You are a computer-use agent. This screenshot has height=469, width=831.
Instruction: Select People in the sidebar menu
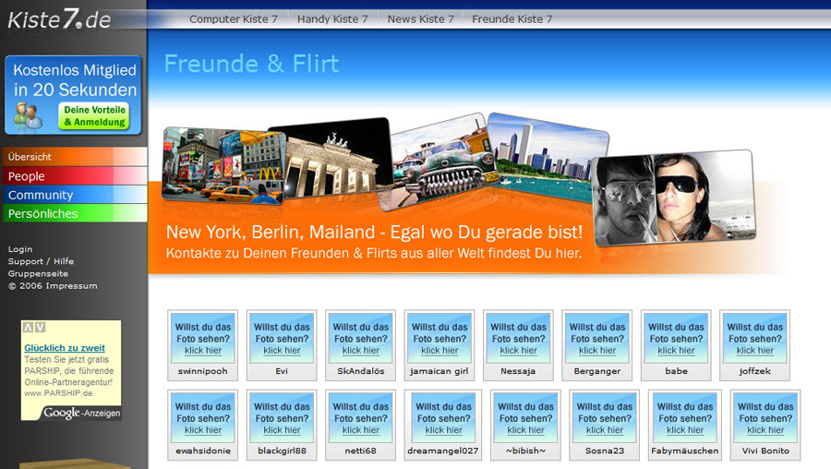click(27, 176)
